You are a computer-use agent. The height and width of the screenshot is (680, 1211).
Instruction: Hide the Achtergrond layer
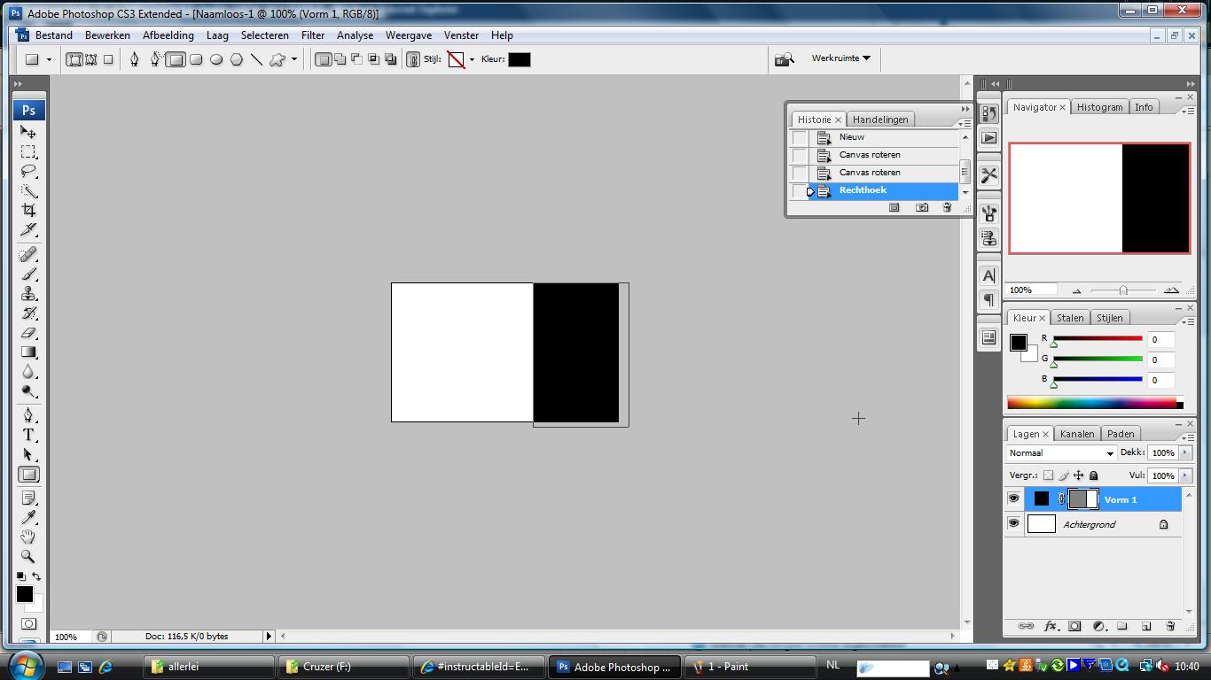tap(1013, 524)
